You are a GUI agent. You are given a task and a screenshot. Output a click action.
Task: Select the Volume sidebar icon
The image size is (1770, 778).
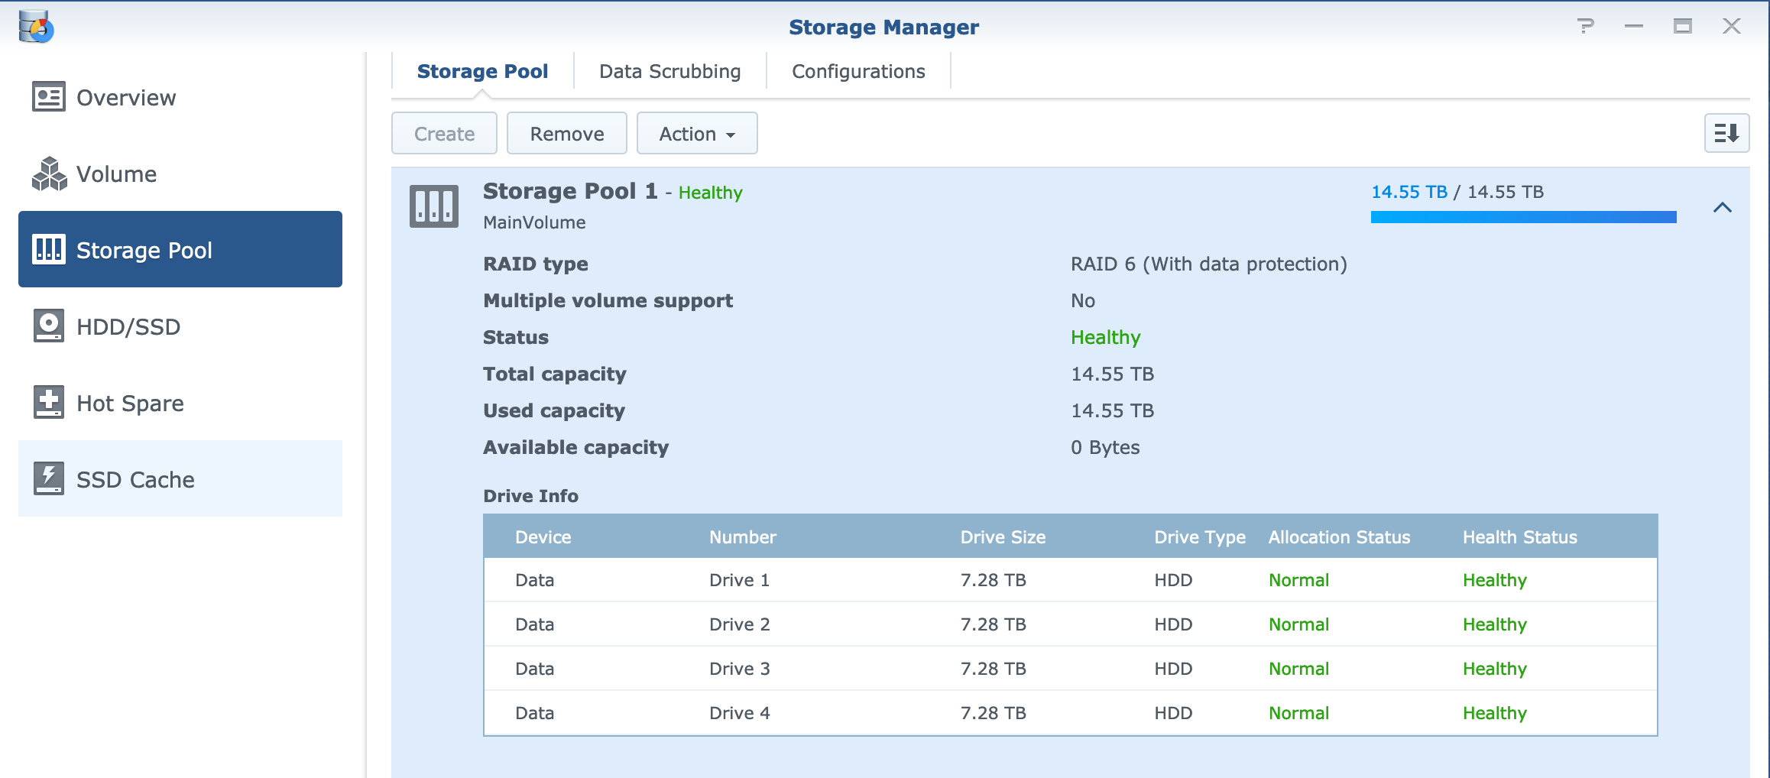pos(47,173)
